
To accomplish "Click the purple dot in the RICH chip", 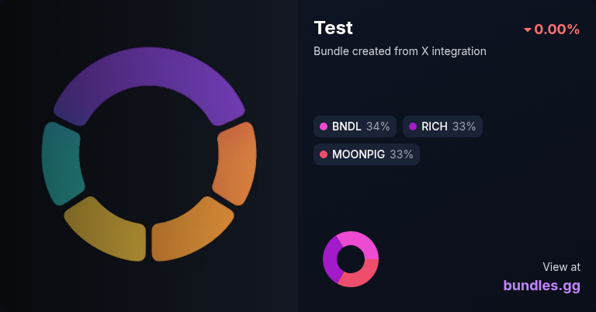I will tap(413, 127).
